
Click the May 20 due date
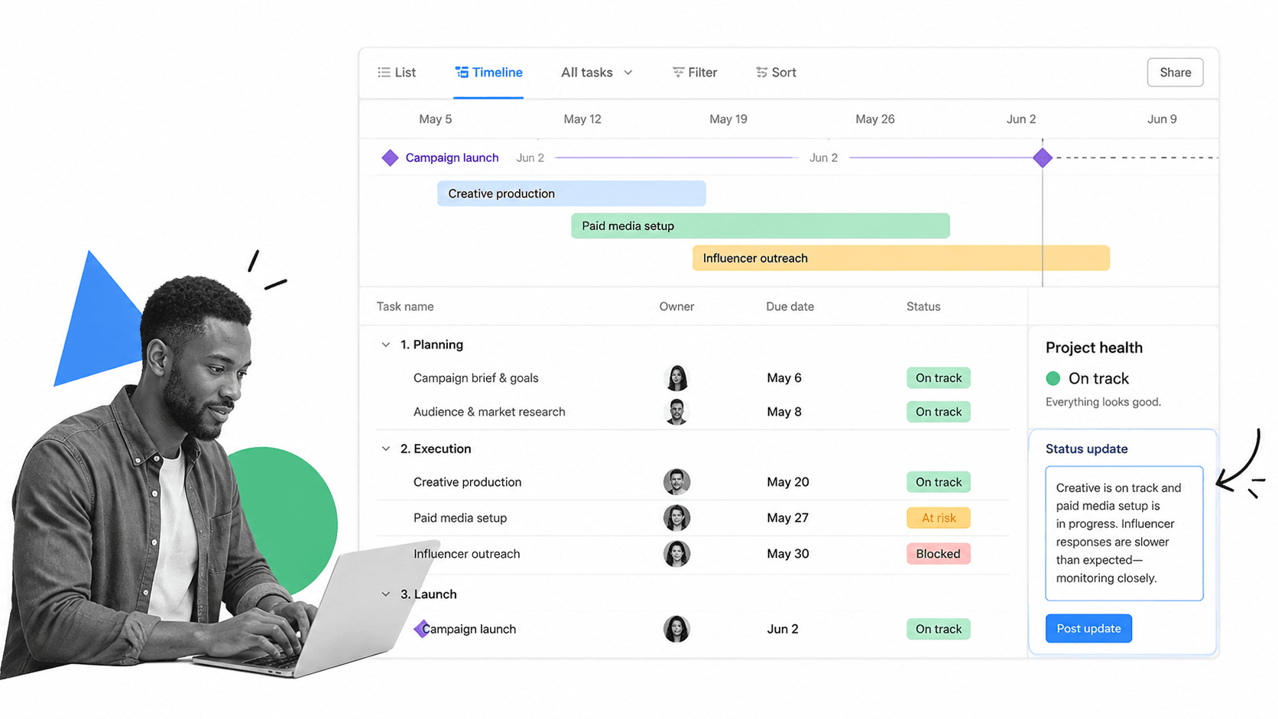pos(788,481)
